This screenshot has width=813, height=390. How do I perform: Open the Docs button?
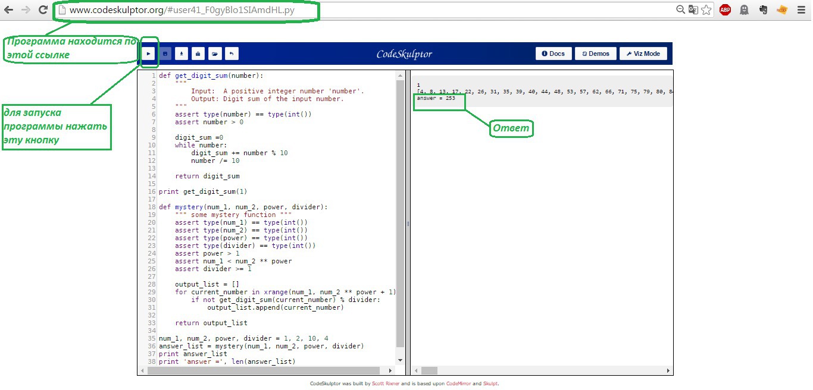point(554,54)
